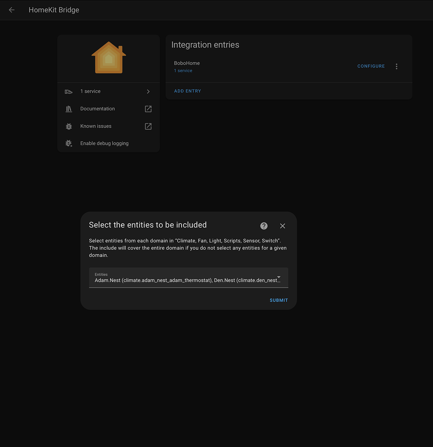This screenshot has height=447, width=433.
Task: Close the entity selection dialog
Action: tap(283, 226)
